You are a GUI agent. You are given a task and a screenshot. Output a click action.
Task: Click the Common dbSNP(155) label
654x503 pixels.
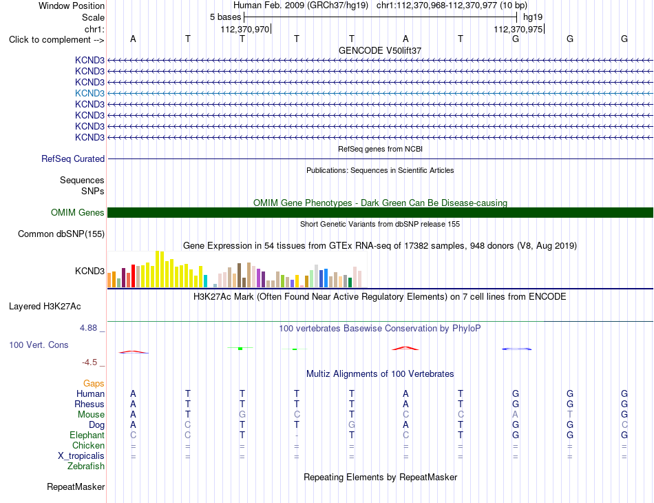[61, 234]
